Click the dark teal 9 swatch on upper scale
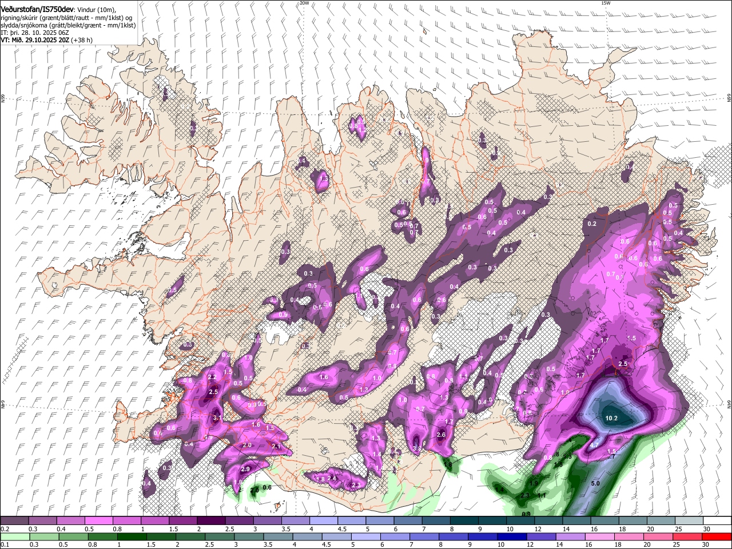The image size is (732, 549). [492, 521]
